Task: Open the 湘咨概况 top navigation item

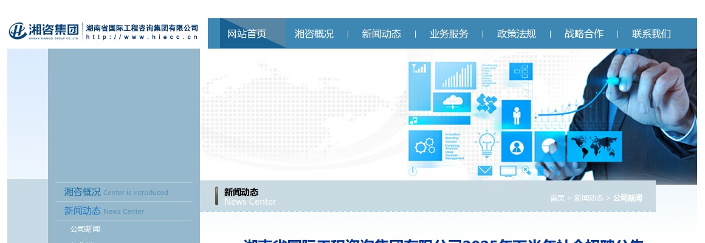Action: tap(314, 34)
